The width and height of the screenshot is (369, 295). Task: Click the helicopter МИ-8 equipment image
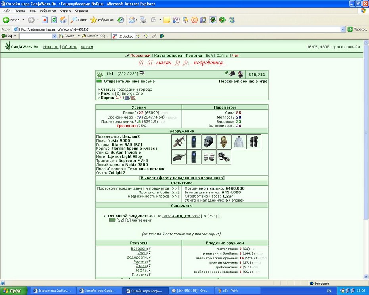click(179, 157)
